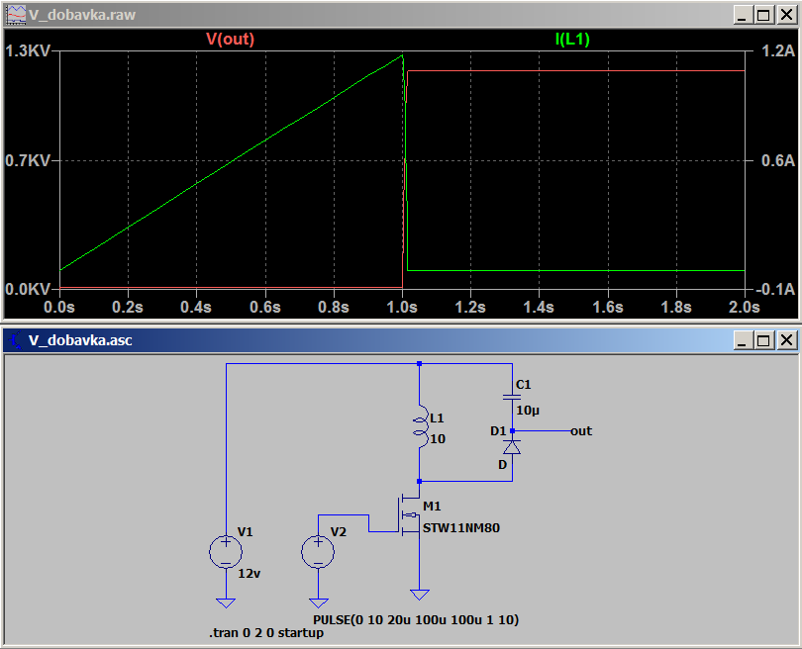
Task: Click the inductor L1 symbol
Action: click(419, 425)
